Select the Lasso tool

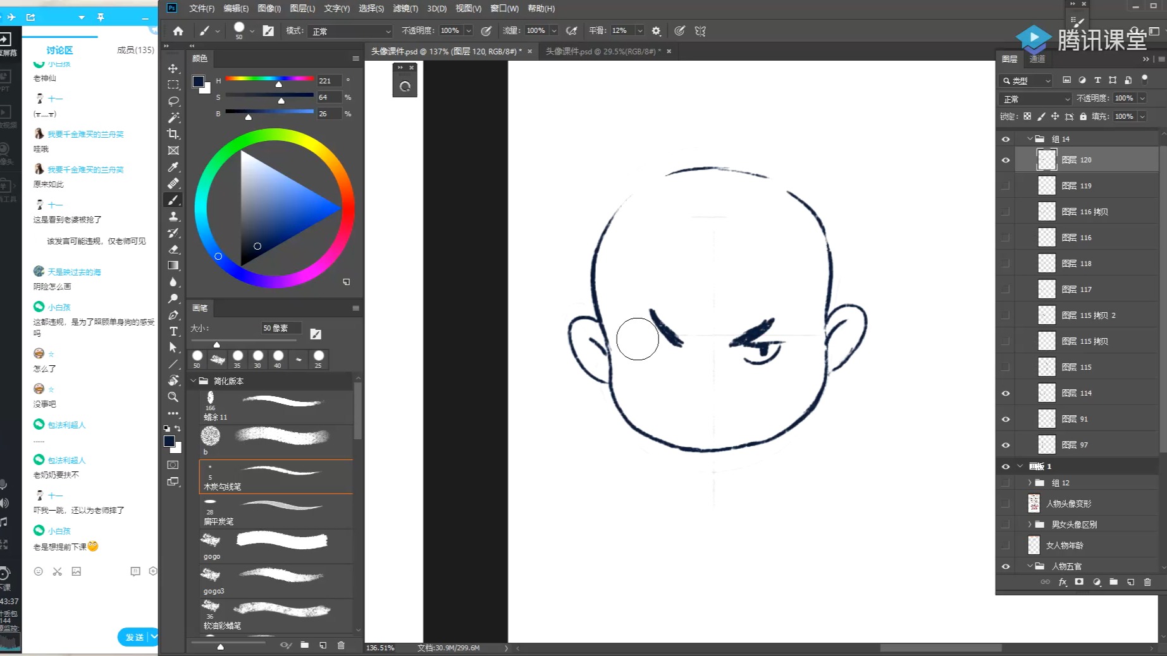click(x=173, y=101)
